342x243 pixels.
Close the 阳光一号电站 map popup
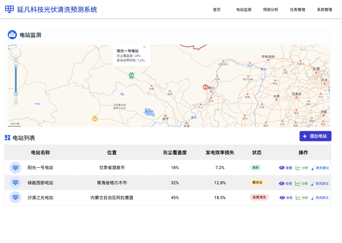tap(144, 47)
